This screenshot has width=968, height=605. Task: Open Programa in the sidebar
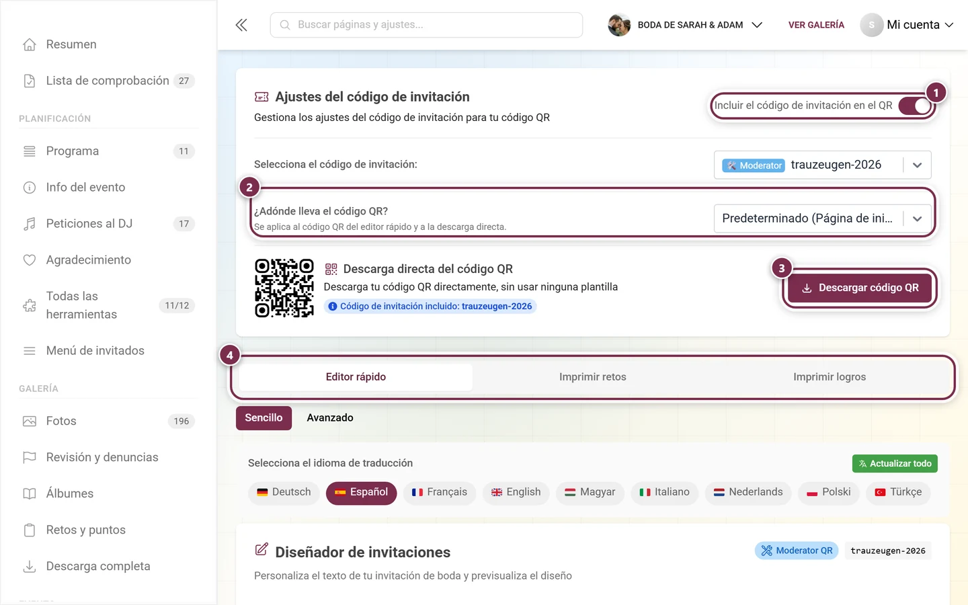108,151
